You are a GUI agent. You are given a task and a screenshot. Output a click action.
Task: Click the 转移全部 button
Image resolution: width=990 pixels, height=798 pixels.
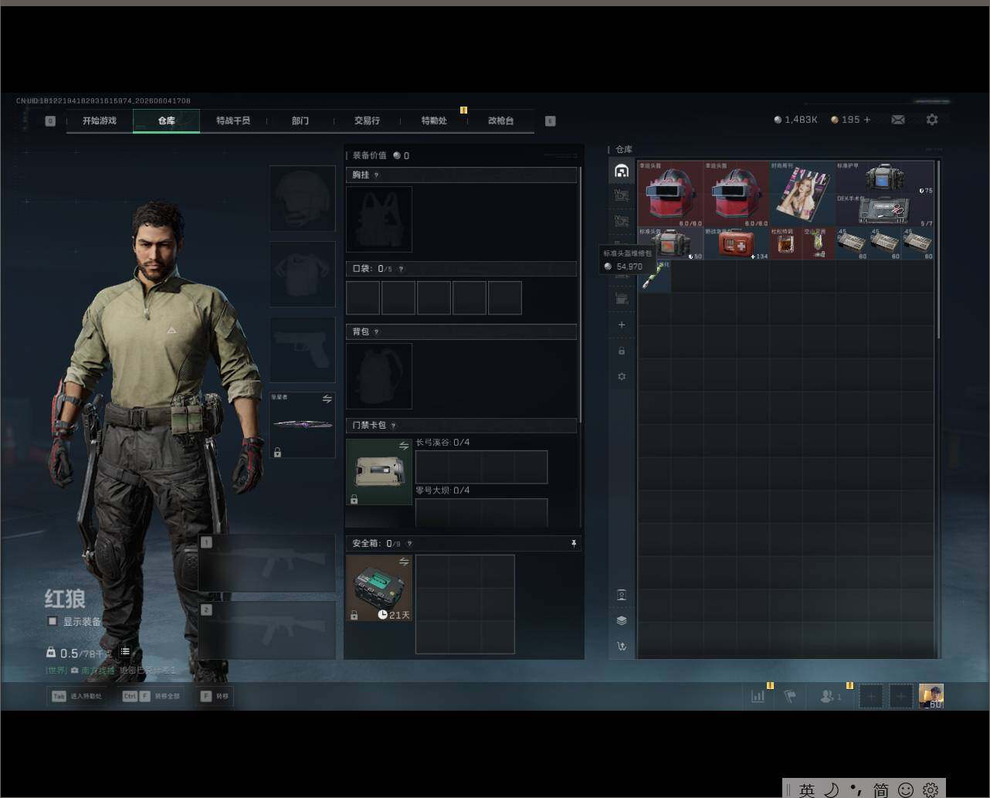151,696
